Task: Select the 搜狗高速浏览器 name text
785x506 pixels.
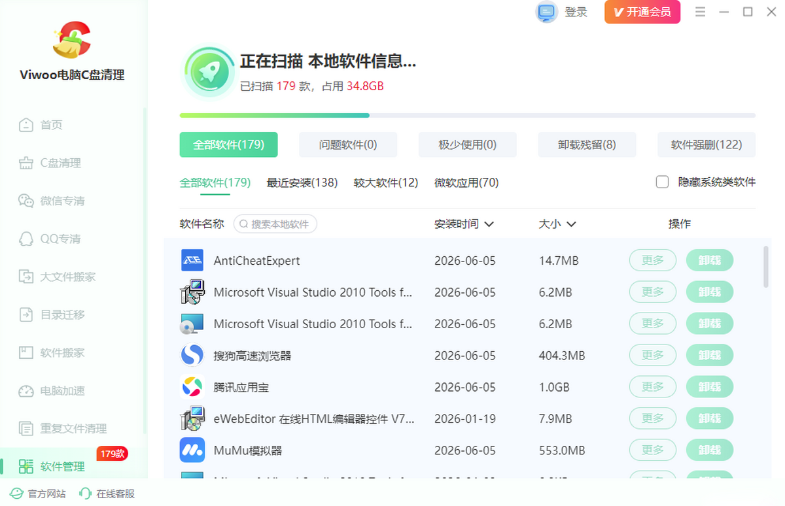Action: click(253, 356)
